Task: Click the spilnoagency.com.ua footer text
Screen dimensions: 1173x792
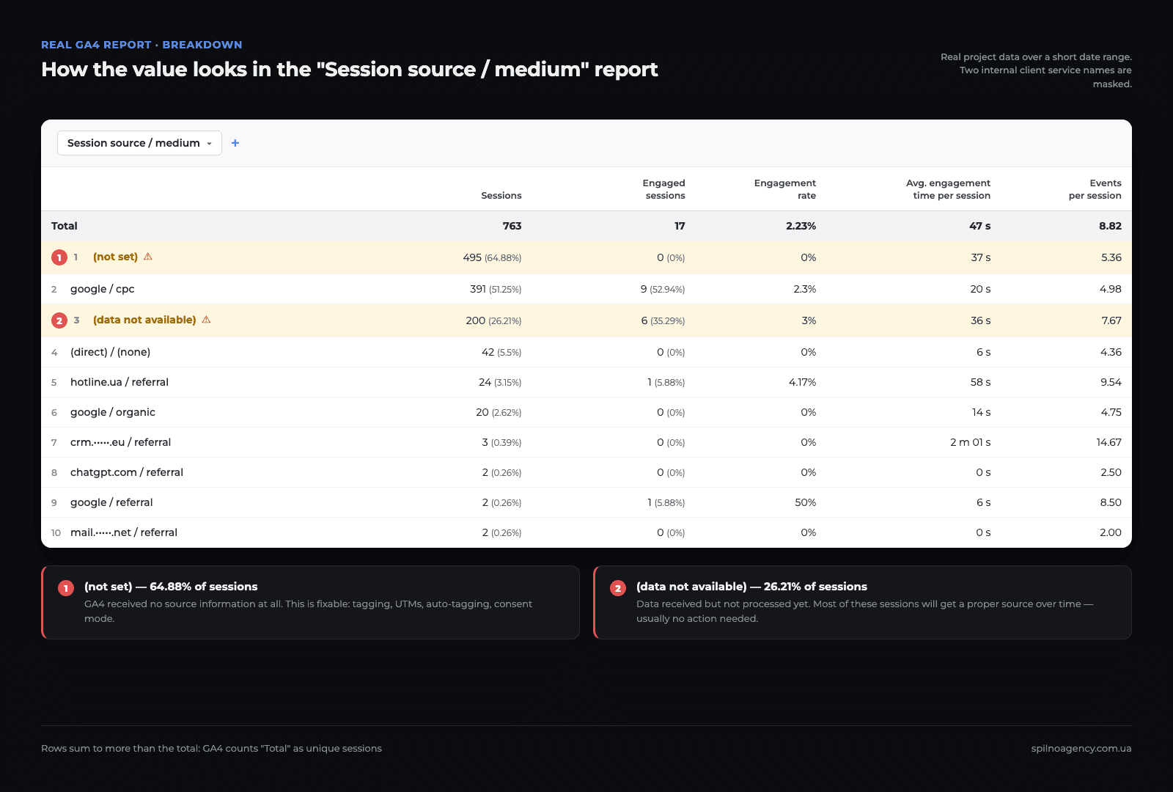Action: pos(1081,749)
